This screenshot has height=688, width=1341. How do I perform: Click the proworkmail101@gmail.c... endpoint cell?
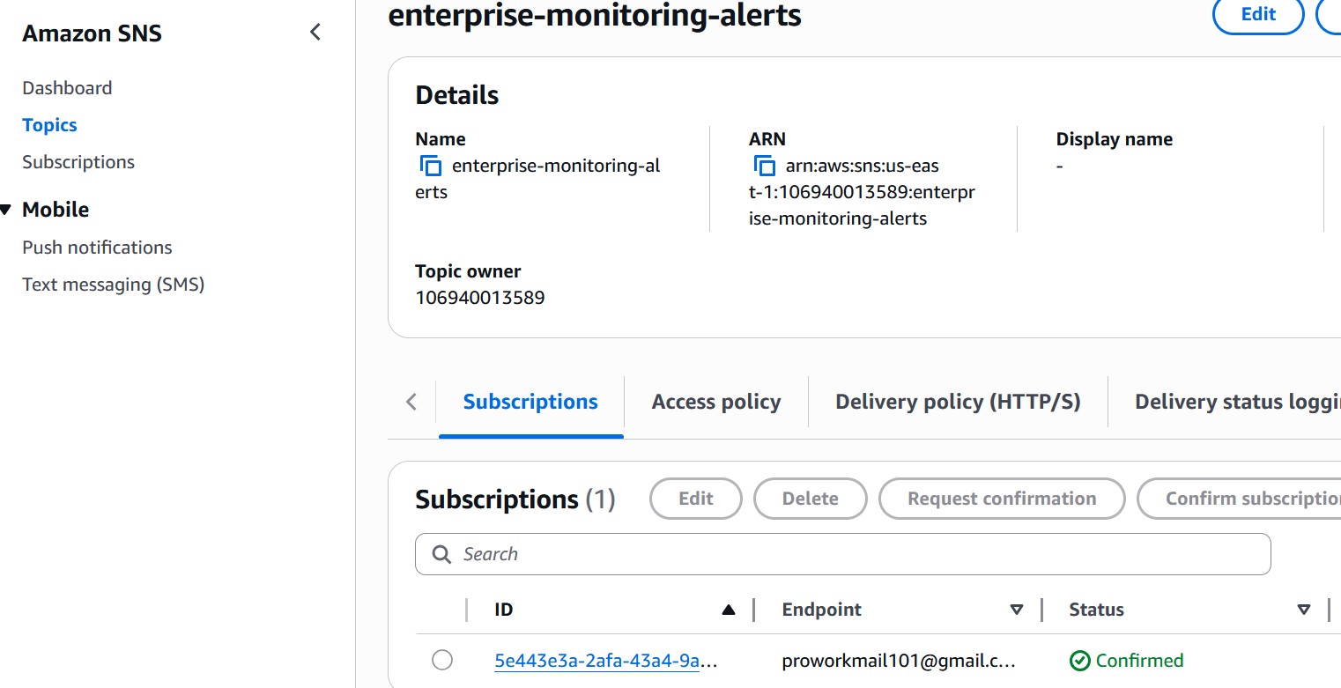tap(899, 661)
